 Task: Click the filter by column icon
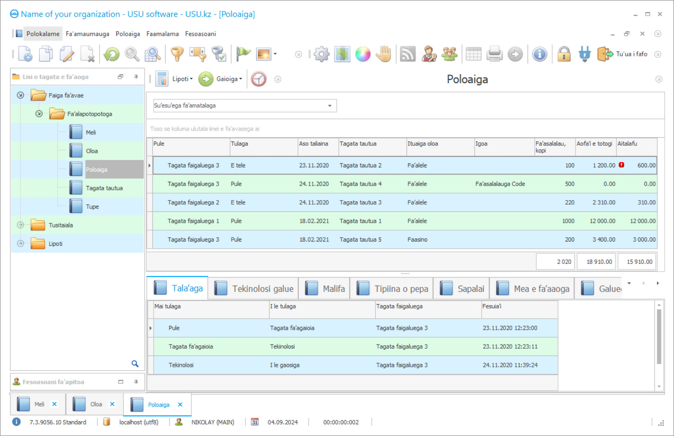coord(198,54)
